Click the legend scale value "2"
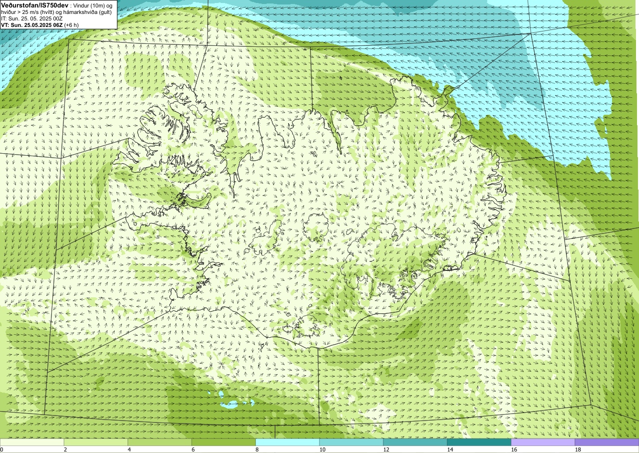The width and height of the screenshot is (639, 453). coord(65,450)
